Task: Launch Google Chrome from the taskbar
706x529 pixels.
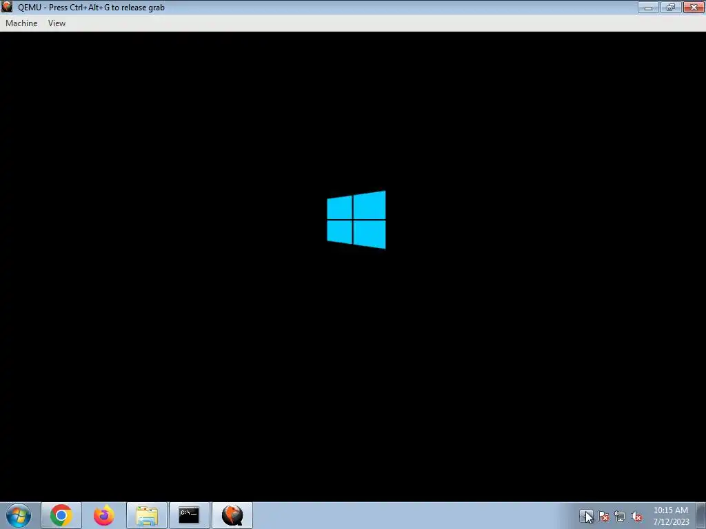Action: (x=61, y=515)
